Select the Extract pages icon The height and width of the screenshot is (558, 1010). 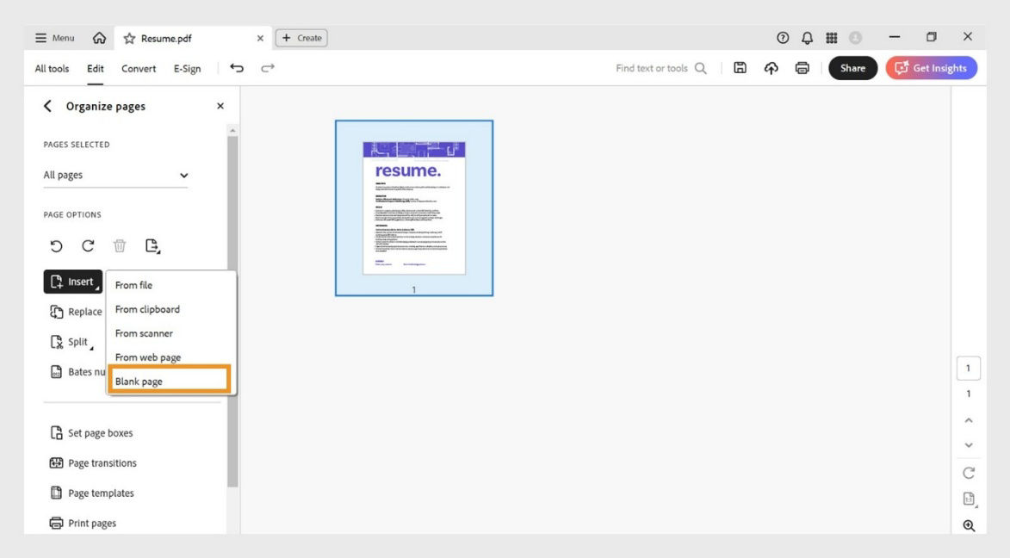click(x=153, y=245)
